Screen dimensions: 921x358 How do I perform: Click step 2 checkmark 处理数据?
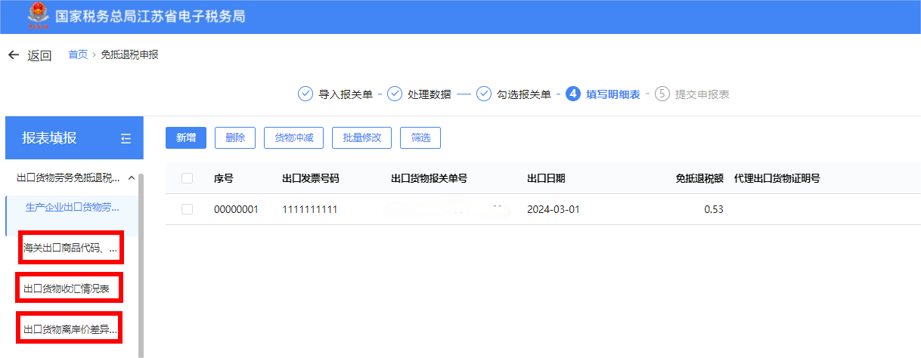click(395, 94)
